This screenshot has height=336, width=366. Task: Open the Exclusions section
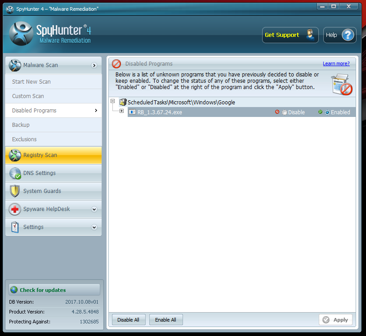[54, 139]
